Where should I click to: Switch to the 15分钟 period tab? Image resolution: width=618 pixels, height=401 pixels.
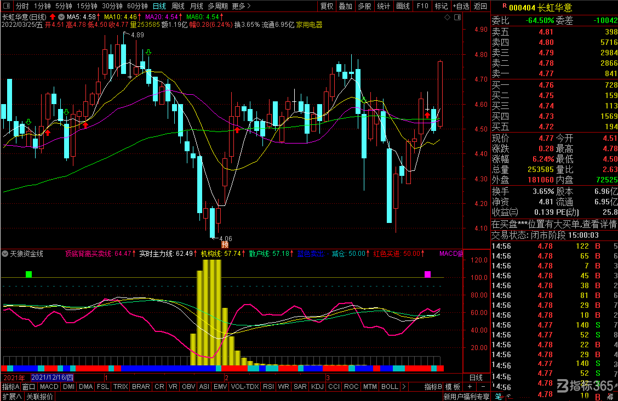[87, 6]
